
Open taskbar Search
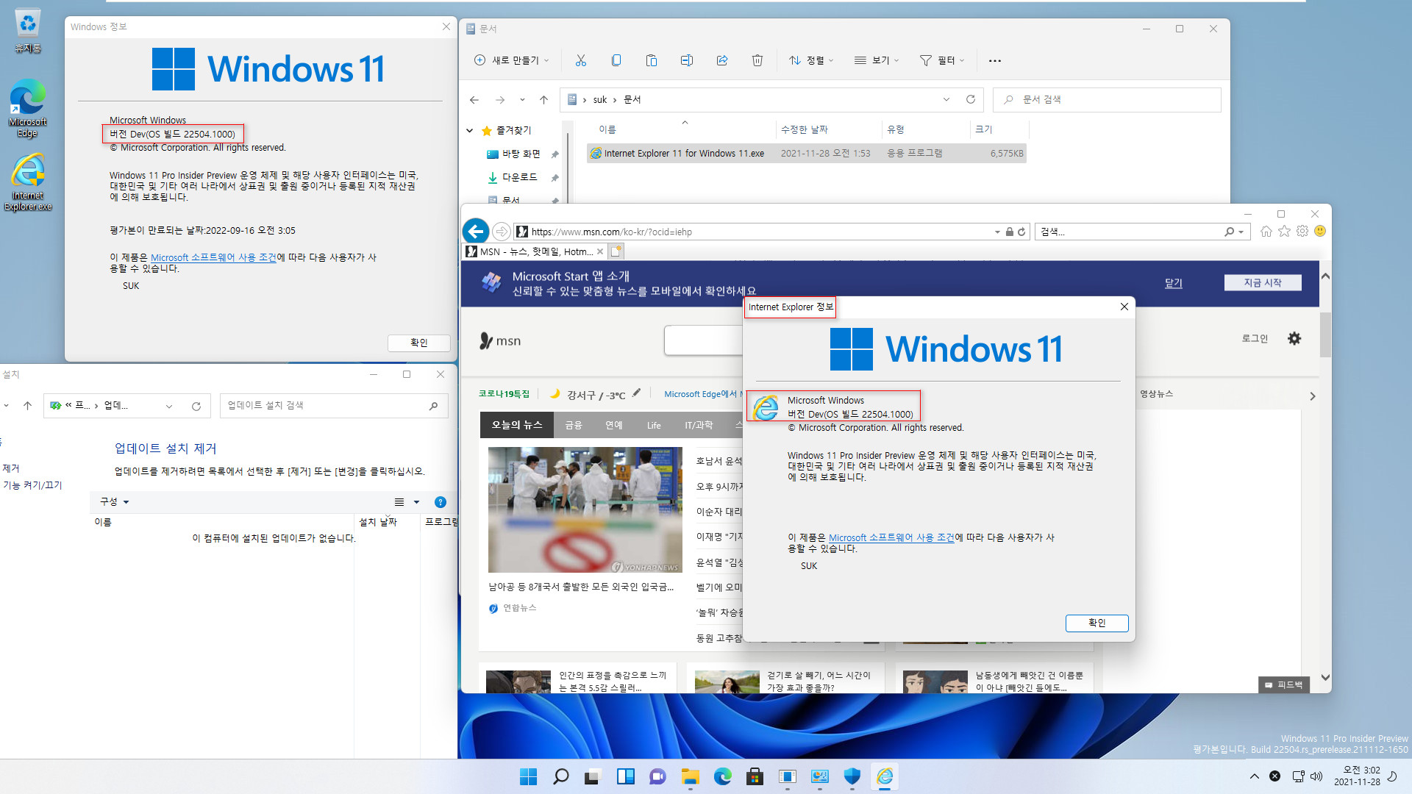point(560,776)
